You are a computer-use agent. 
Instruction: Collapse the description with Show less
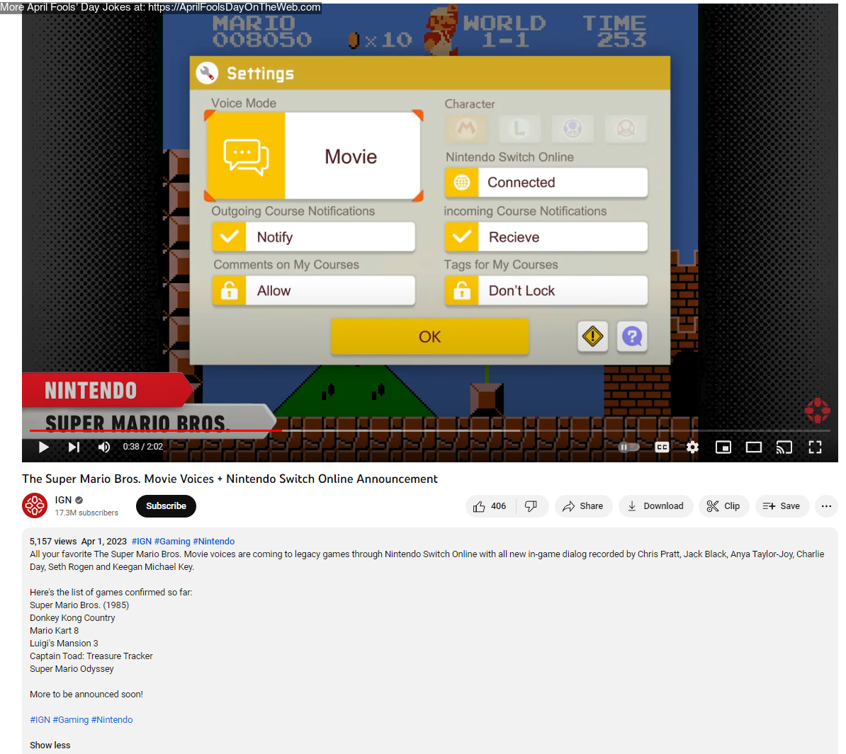pyautogui.click(x=50, y=746)
